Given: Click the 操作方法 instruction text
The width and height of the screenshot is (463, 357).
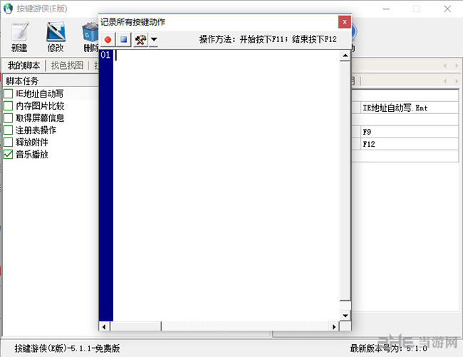Looking at the screenshot, I should point(268,39).
